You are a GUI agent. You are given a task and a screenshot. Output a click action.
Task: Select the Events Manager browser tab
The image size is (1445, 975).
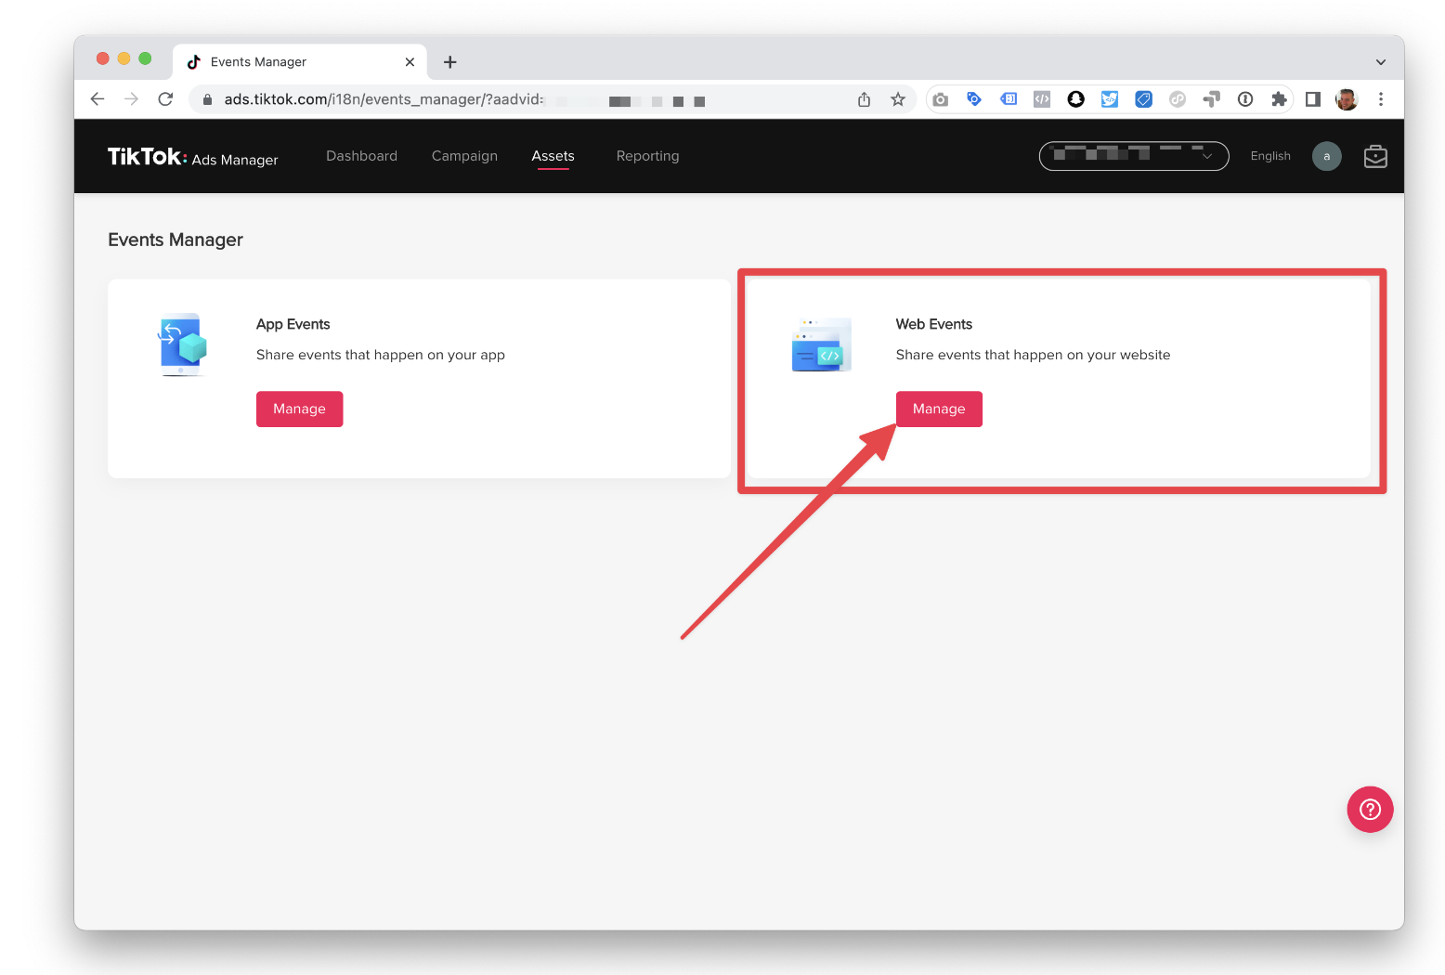(x=300, y=62)
